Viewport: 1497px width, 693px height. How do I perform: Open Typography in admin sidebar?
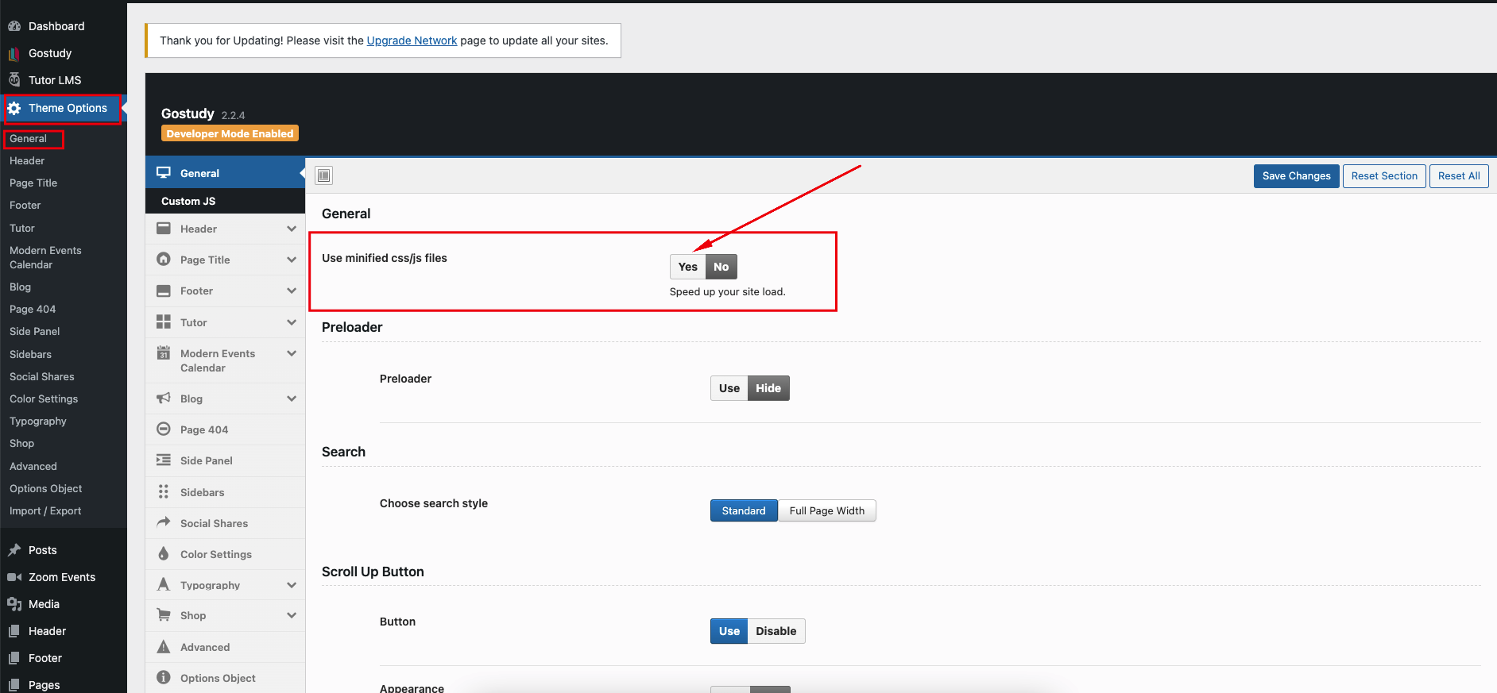[38, 421]
